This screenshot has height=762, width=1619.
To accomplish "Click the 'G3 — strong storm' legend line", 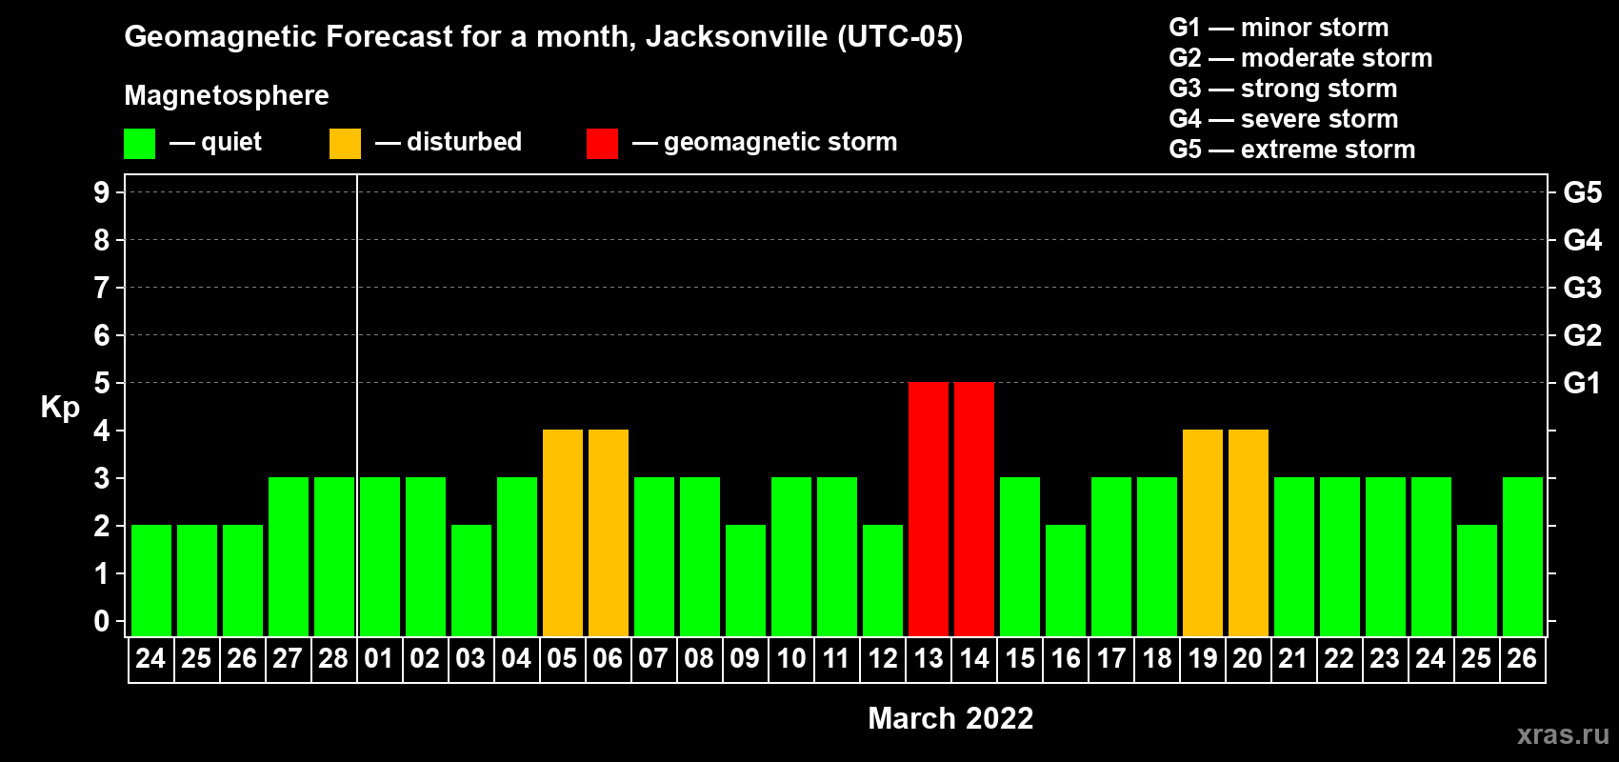I will click(1283, 89).
